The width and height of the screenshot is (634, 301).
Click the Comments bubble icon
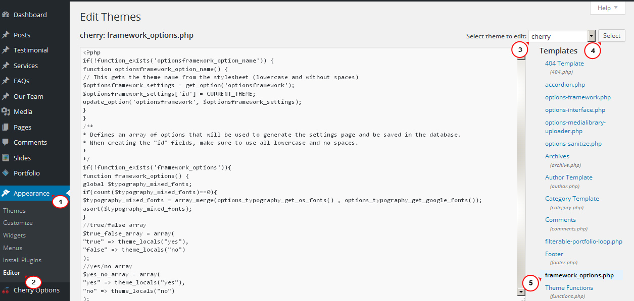click(x=6, y=142)
